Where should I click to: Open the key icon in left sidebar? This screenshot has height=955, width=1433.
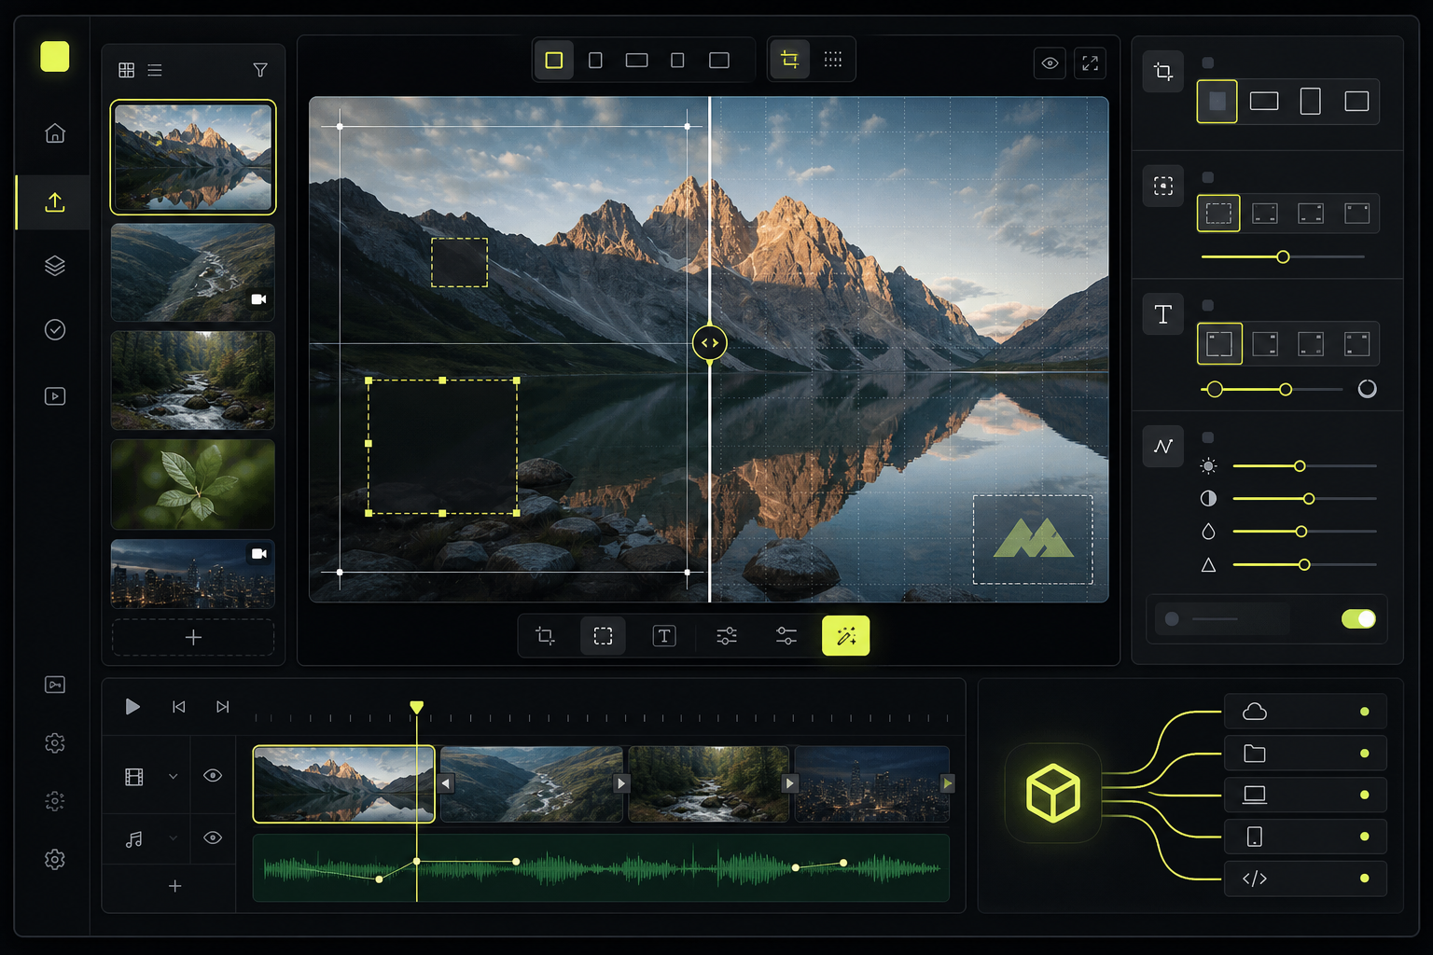click(55, 685)
